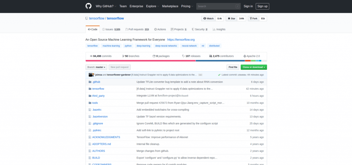
Task: Click the pink segment of language bar
Action: [x=141, y=61]
